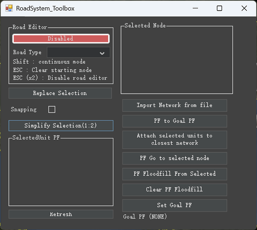Click the 'Shift : continuous mode' hint text

pos(49,62)
